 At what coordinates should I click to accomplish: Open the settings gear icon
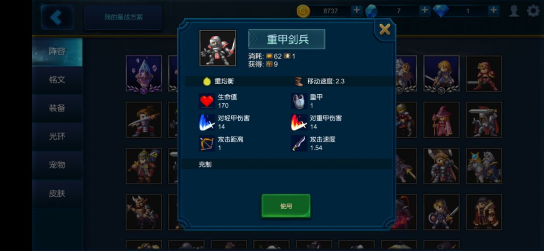pyautogui.click(x=533, y=11)
